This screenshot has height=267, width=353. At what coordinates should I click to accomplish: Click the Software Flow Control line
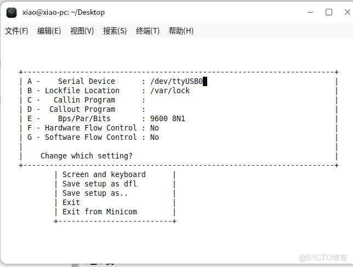(93, 138)
